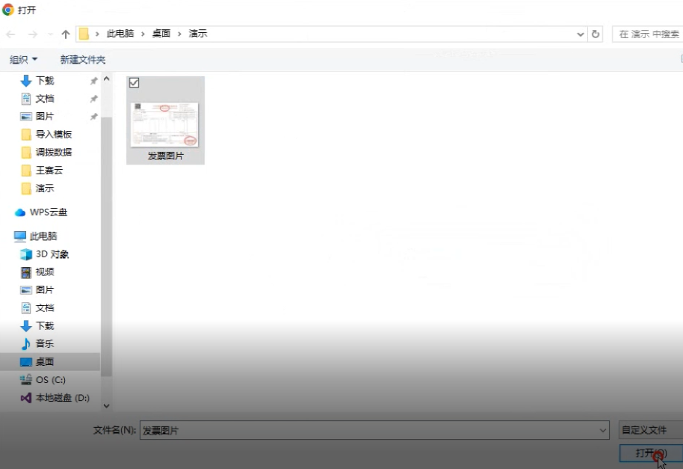This screenshot has width=683, height=469.
Task: Select 3D 对象 icon in navigation tree
Action: pos(26,254)
